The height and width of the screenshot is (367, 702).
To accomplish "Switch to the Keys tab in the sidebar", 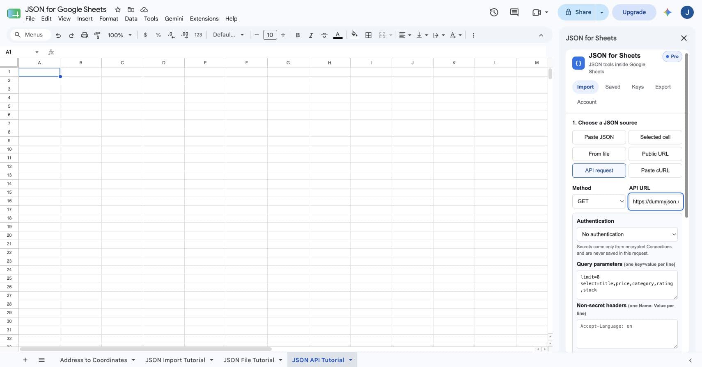I will 638,87.
